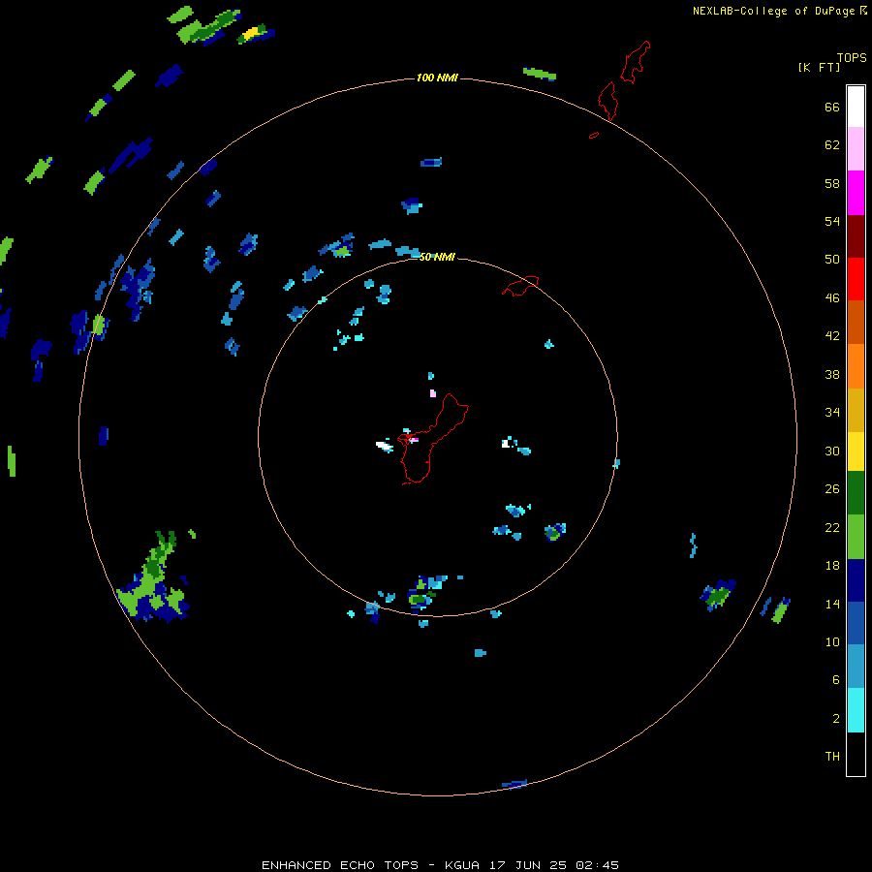Click the medium blue 14 kft legend swatch
This screenshot has height=872, width=872.
click(856, 623)
